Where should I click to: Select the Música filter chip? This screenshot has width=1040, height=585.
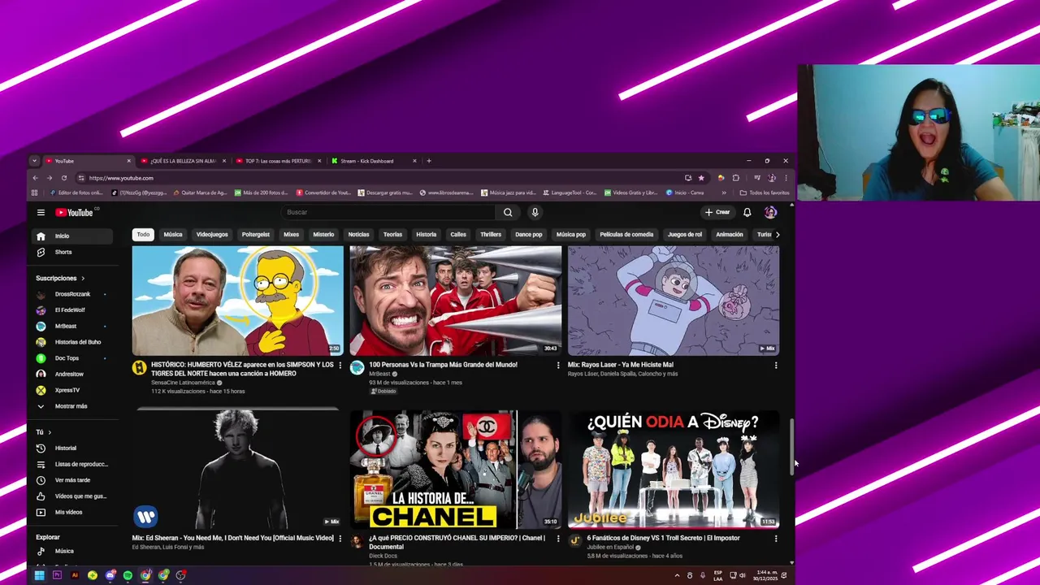(x=173, y=235)
